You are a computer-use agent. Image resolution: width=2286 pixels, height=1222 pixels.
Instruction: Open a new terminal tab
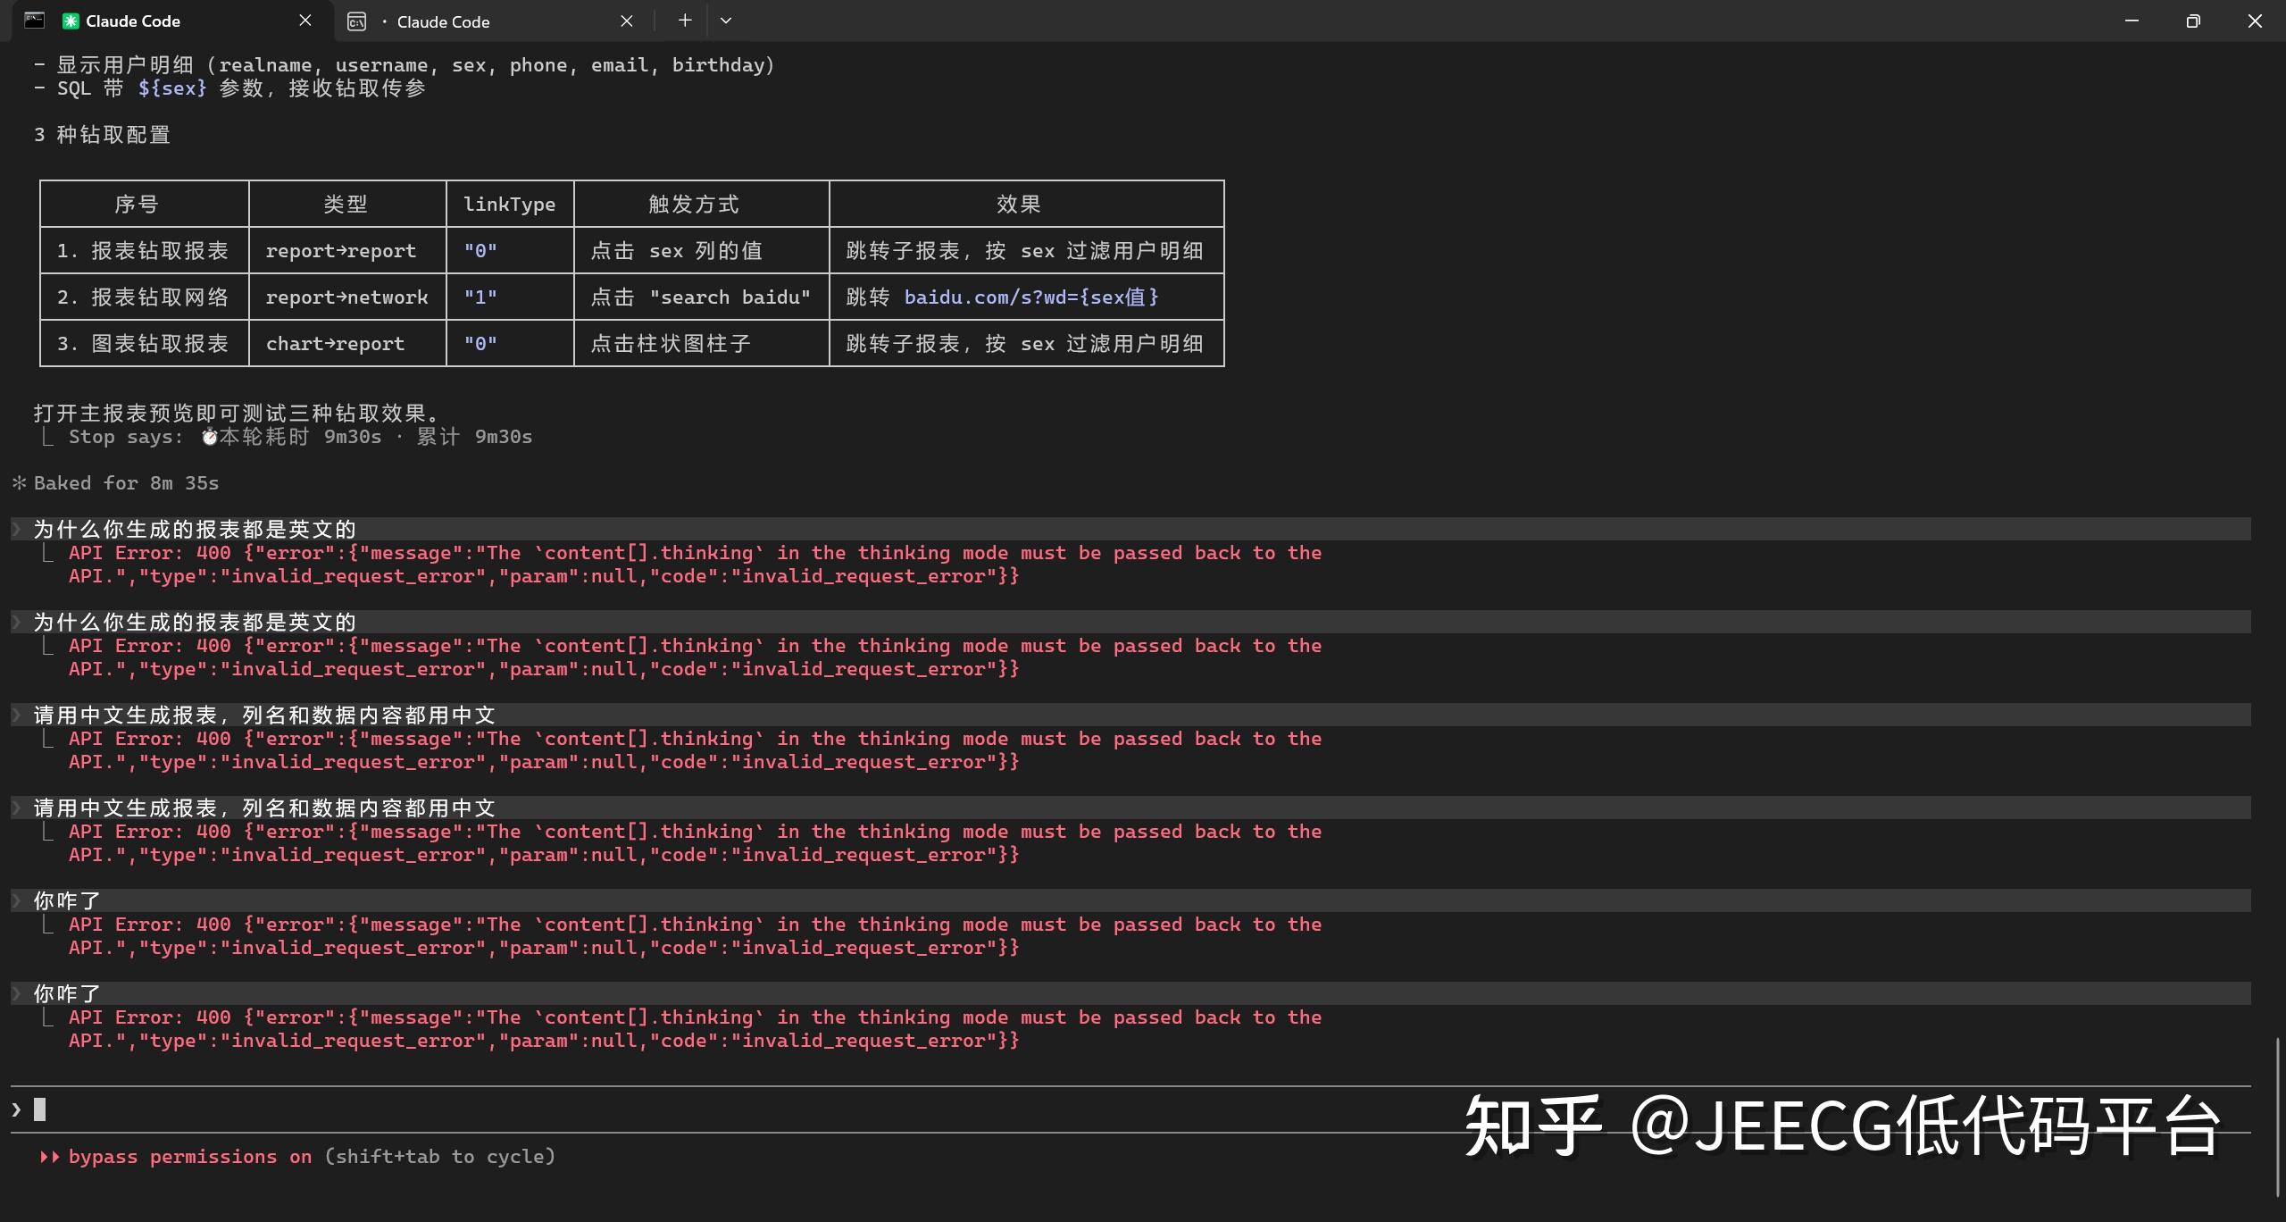point(685,21)
